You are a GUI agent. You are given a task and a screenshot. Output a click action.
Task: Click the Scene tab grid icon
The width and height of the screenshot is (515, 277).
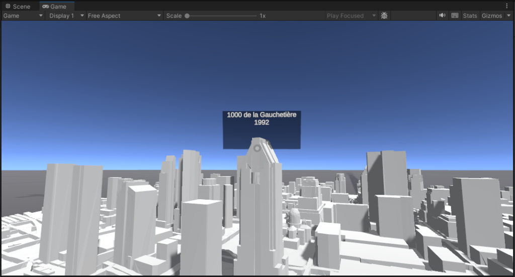coord(8,7)
